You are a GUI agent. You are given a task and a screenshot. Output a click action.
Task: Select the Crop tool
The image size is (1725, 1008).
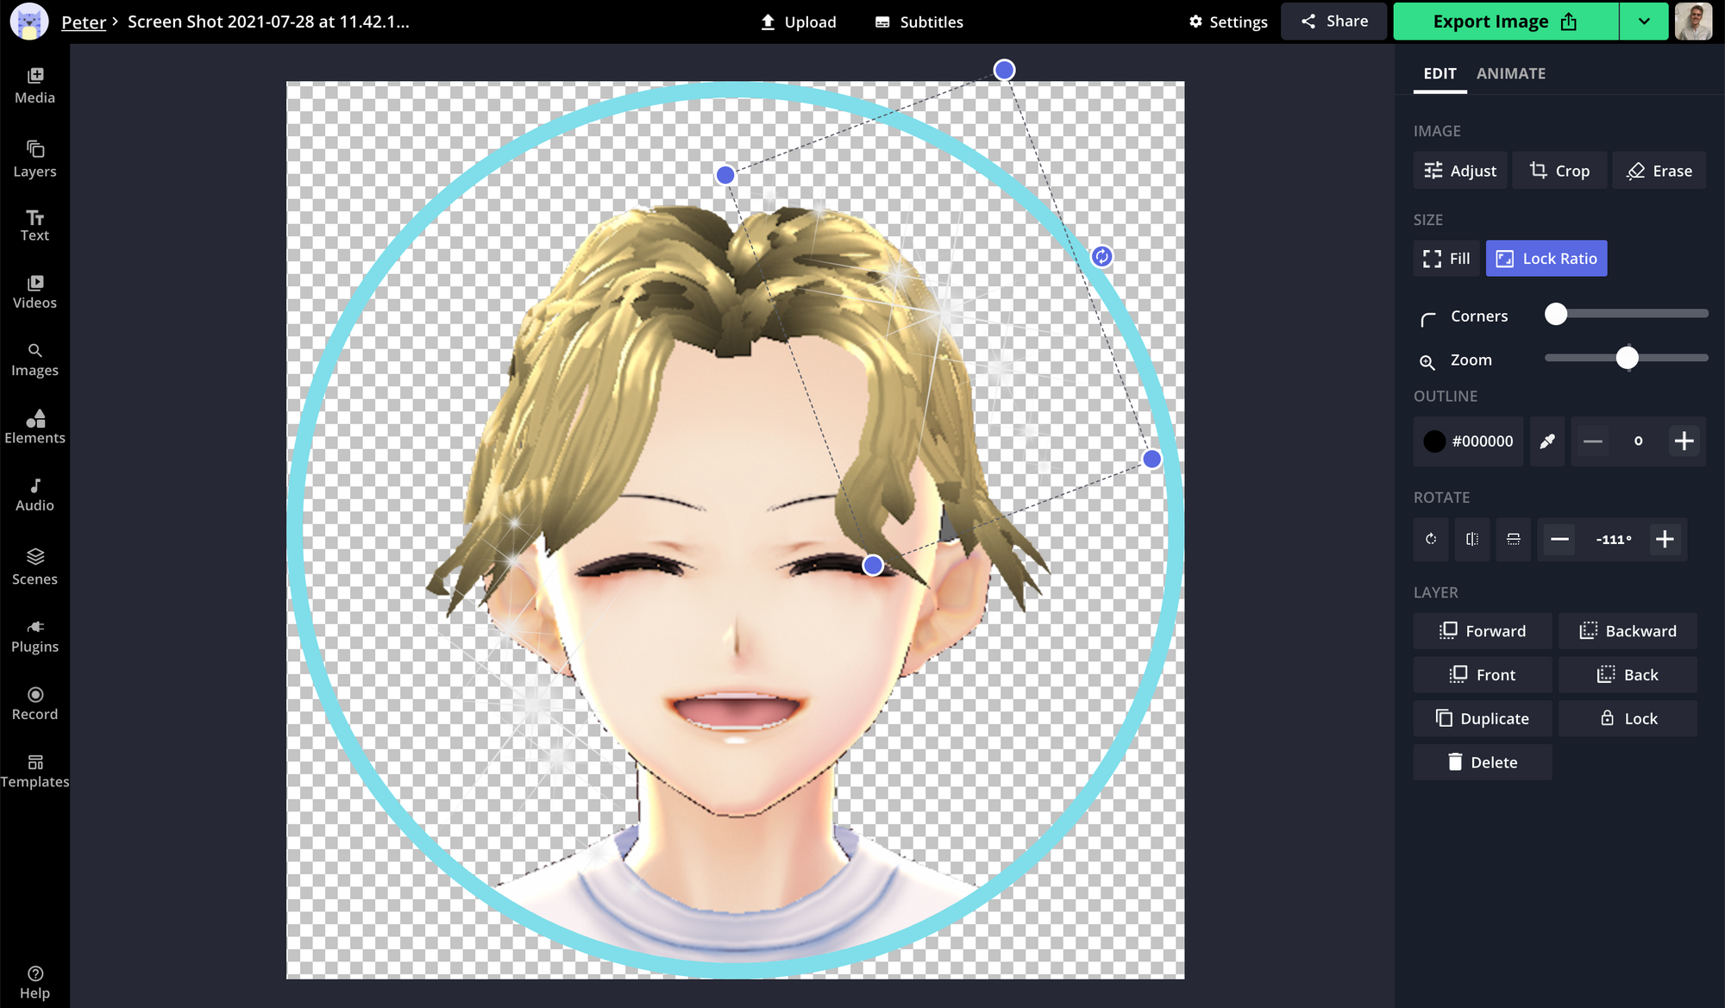(1559, 170)
